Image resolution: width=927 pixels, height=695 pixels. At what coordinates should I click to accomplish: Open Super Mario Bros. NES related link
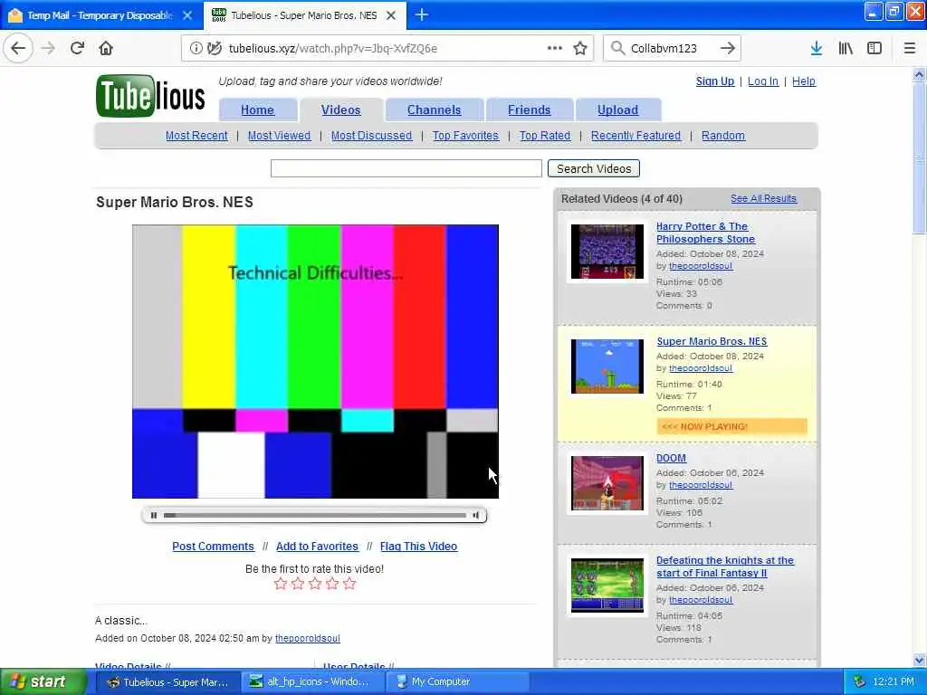pos(712,341)
